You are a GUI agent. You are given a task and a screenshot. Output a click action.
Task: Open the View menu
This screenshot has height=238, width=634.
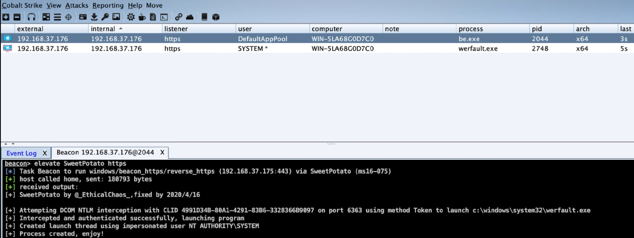pyautogui.click(x=54, y=6)
